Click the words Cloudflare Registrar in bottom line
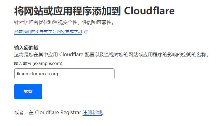 point(58,113)
